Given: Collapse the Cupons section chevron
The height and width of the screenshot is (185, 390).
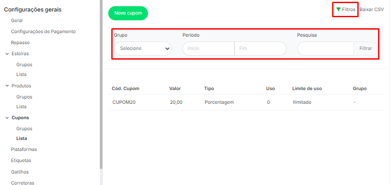Looking at the screenshot, I should click(x=7, y=118).
